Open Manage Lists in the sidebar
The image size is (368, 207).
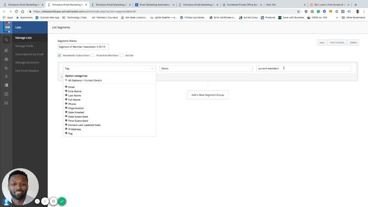24,38
